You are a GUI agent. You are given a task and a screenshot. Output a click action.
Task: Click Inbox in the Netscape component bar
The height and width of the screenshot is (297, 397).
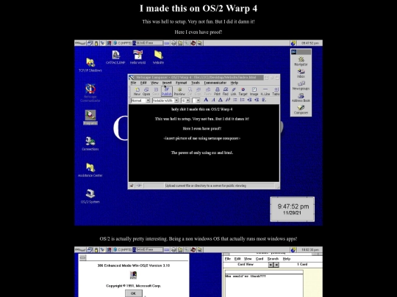pos(301,73)
